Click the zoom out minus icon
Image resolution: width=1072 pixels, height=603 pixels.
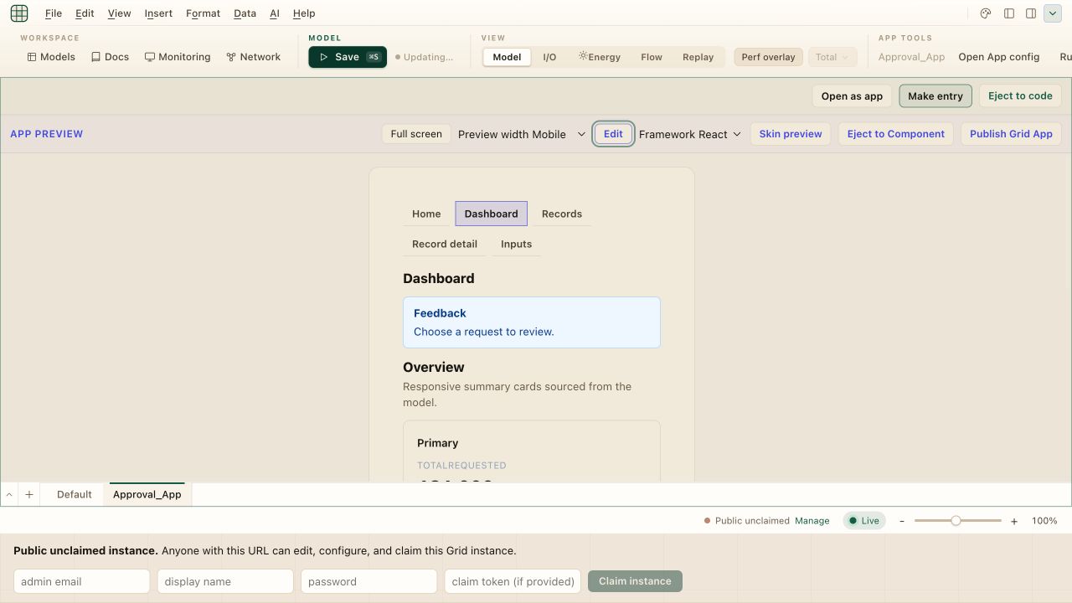point(902,521)
